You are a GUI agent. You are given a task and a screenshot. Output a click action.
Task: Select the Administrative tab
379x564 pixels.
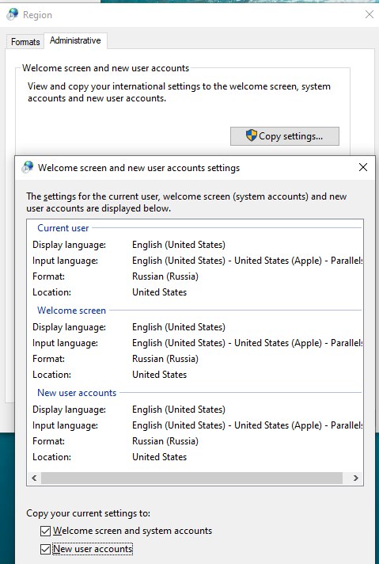click(75, 40)
